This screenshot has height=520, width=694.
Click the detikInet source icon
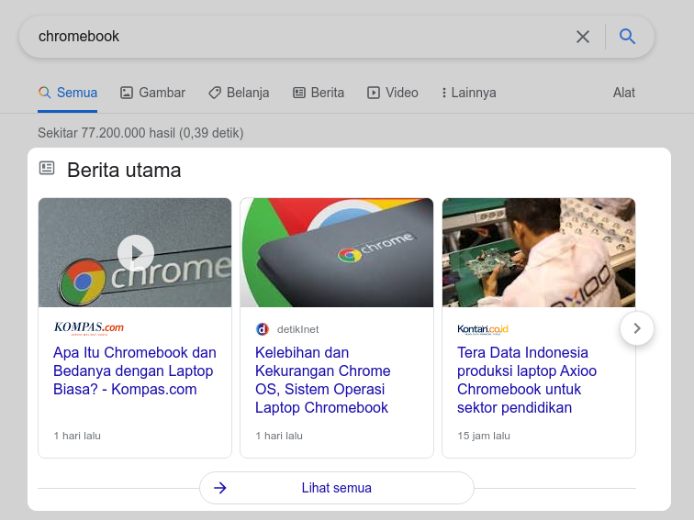pyautogui.click(x=262, y=329)
